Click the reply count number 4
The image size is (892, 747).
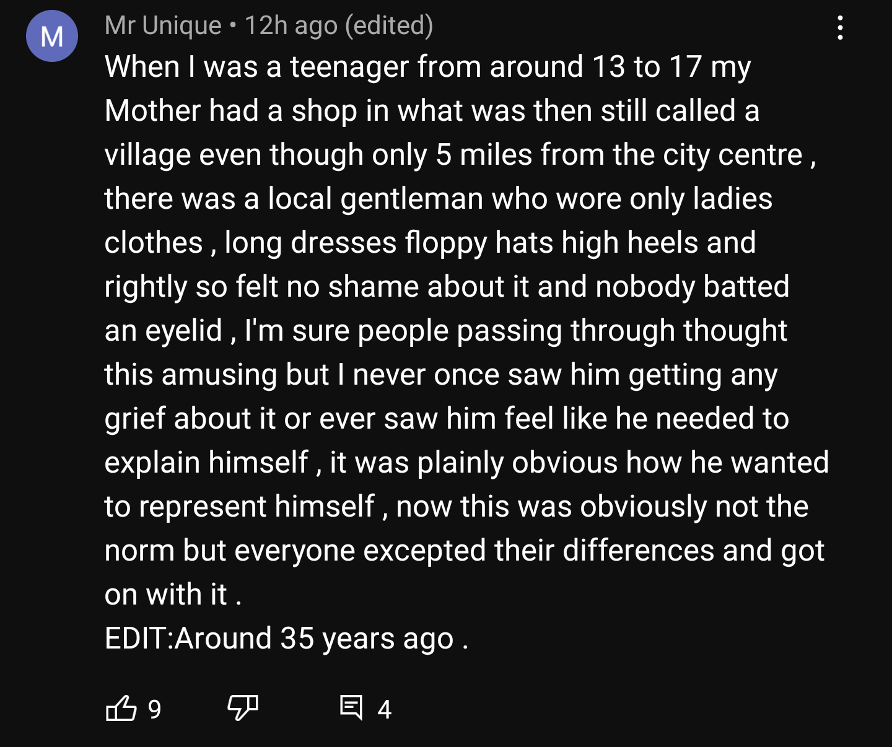[385, 709]
